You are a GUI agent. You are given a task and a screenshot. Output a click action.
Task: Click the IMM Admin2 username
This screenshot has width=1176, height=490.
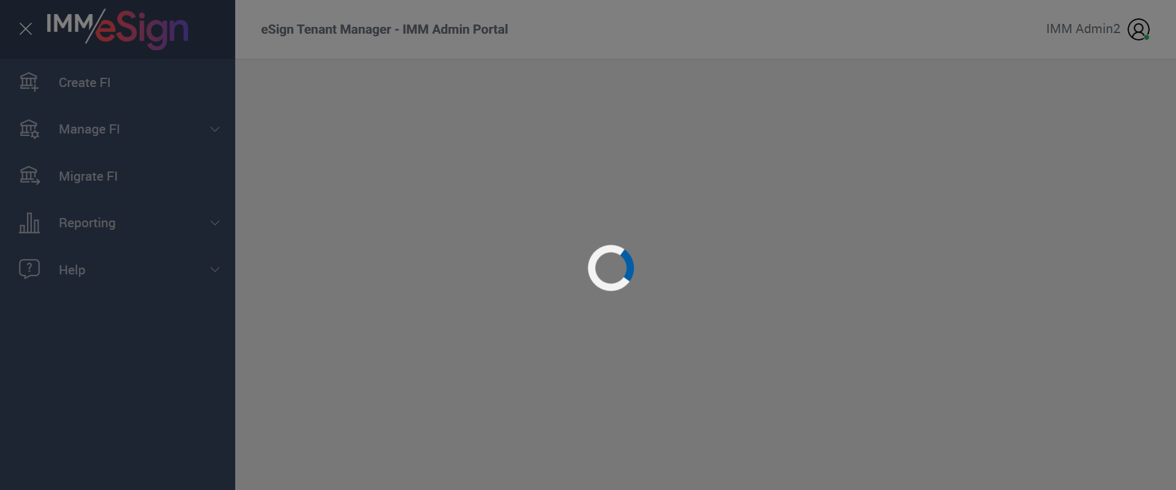tap(1083, 29)
